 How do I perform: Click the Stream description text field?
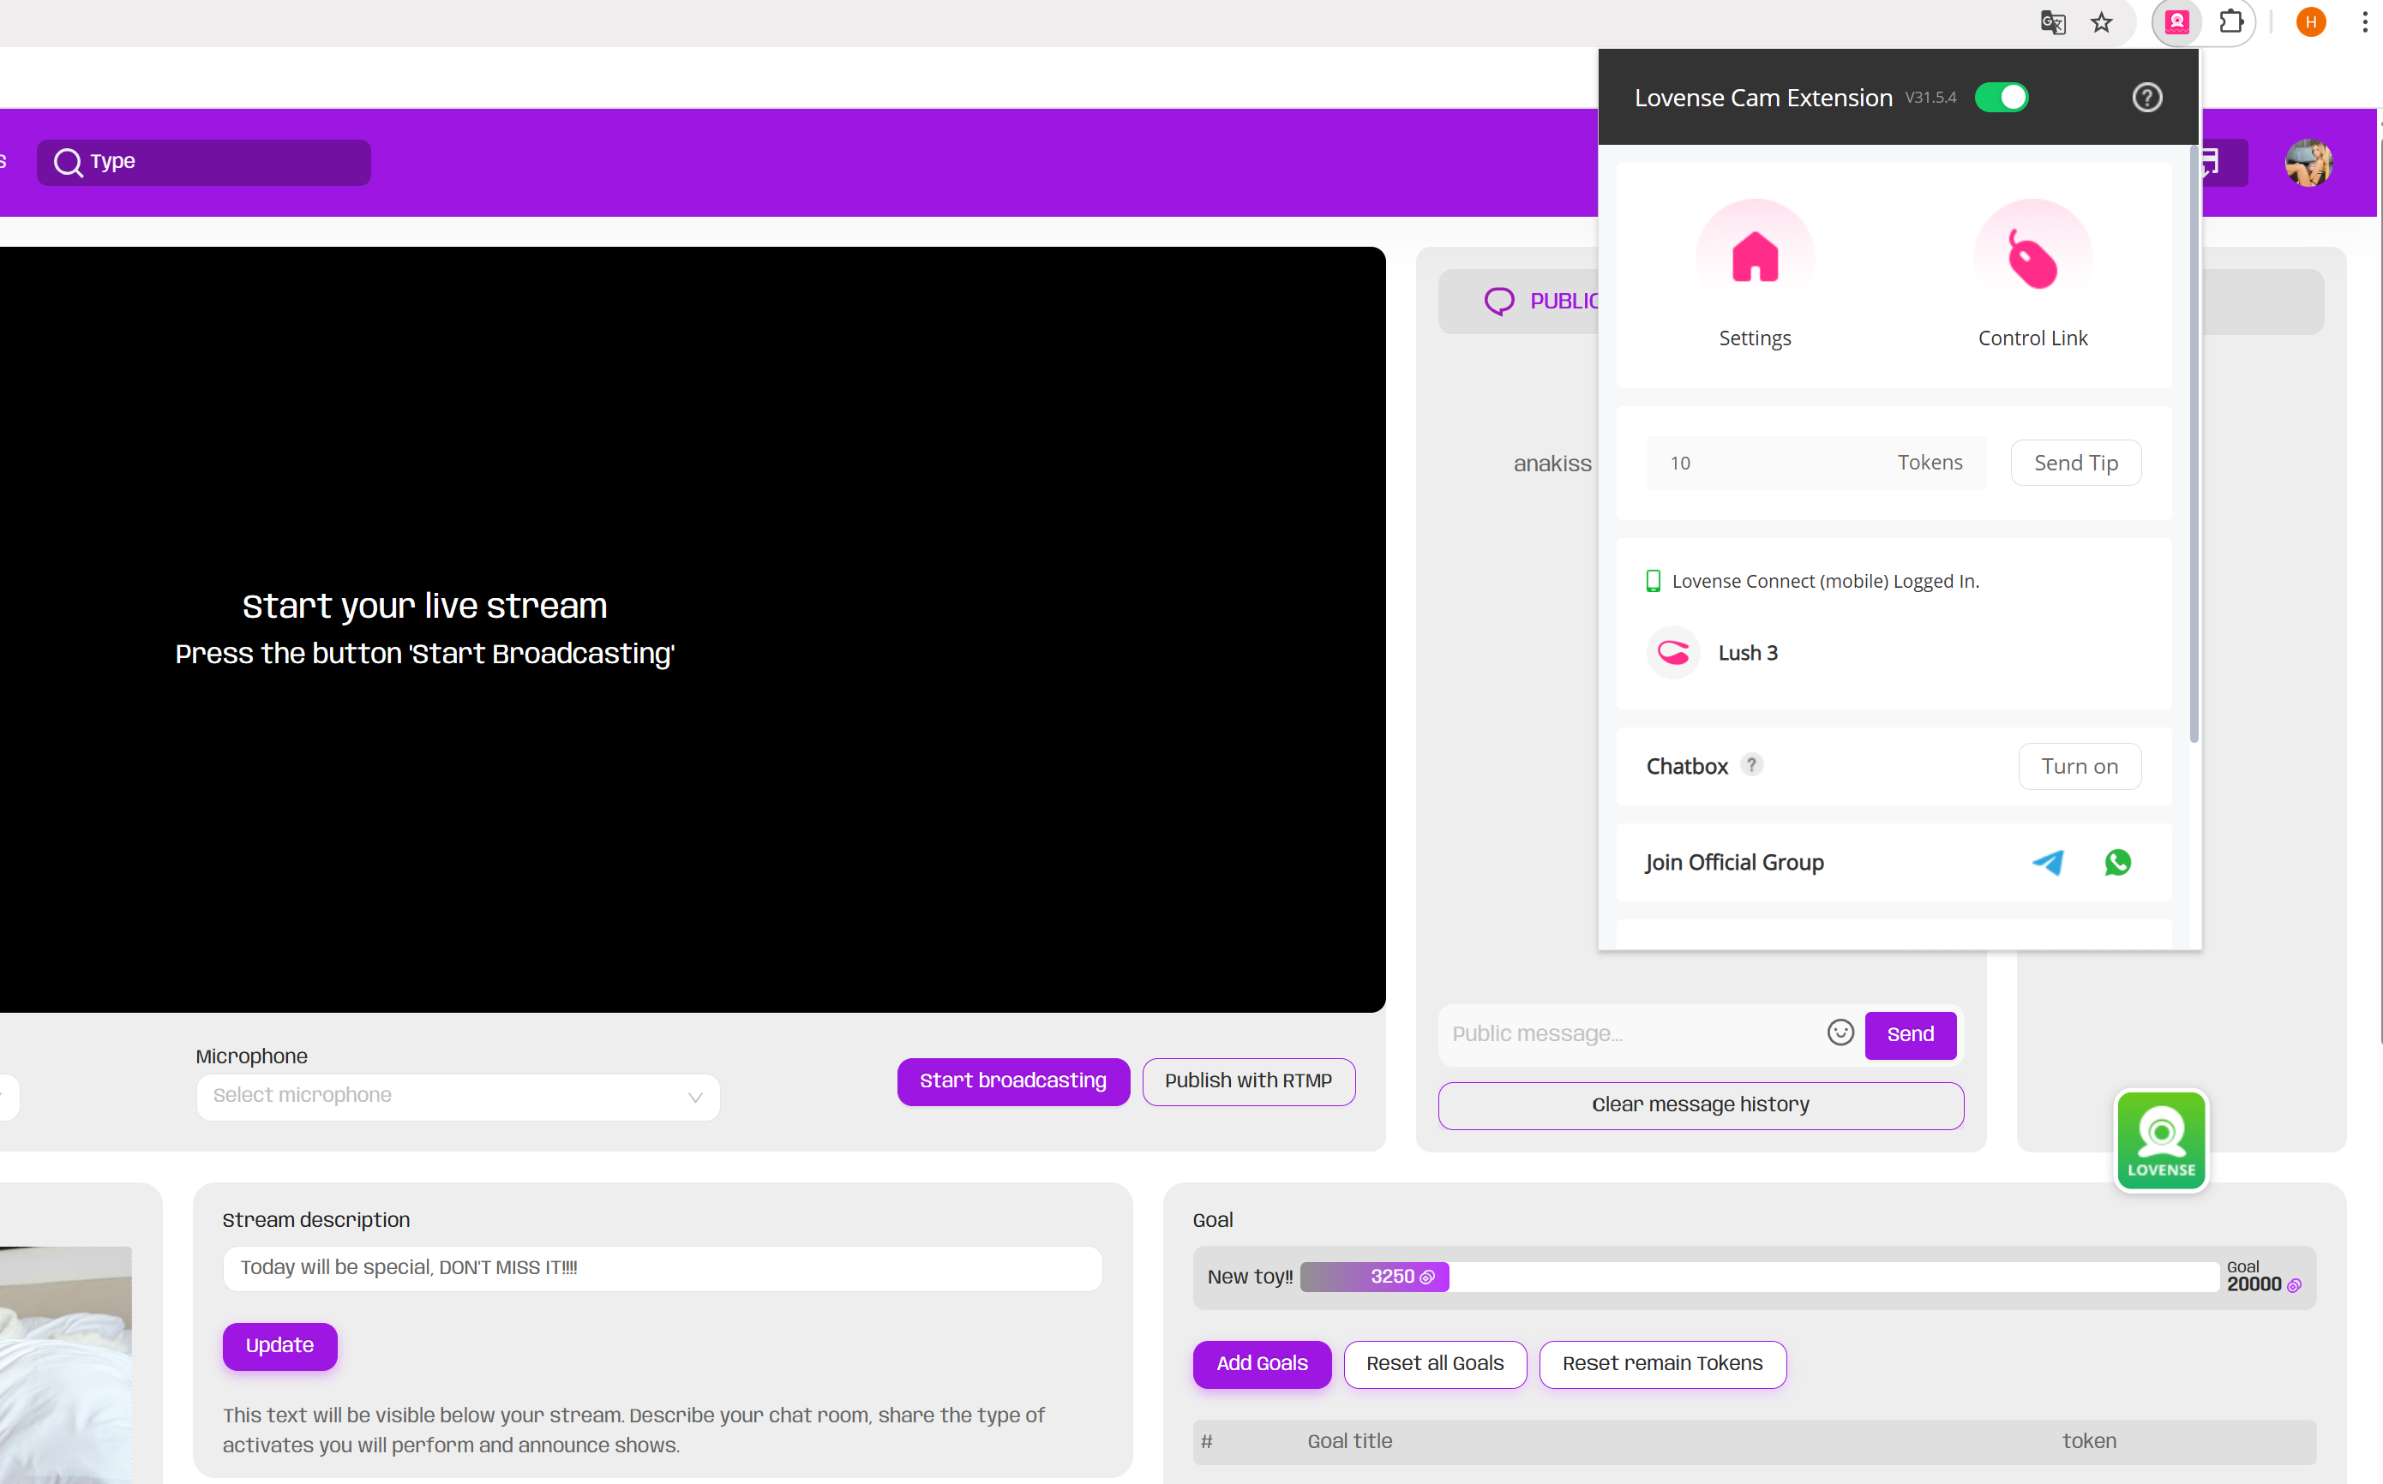click(662, 1268)
